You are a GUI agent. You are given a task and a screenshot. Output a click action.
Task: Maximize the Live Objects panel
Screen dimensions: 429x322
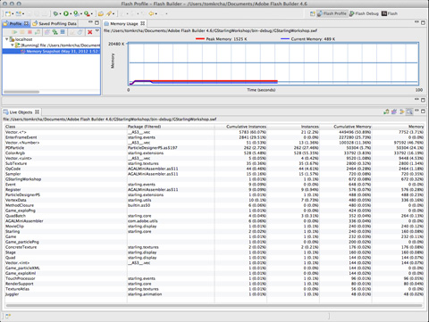tap(423, 111)
